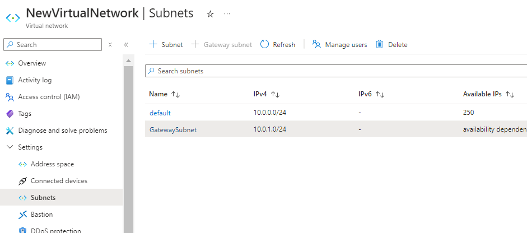
Task: Click the 10.0.0.0/24 IPv4 cell
Action: 270,113
